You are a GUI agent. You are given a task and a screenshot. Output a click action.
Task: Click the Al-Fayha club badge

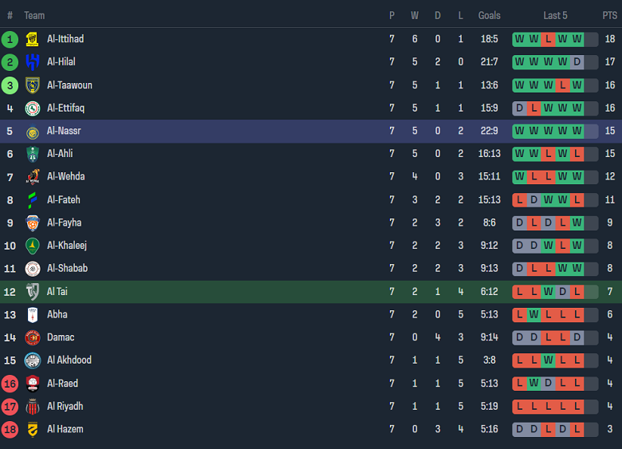(x=33, y=223)
